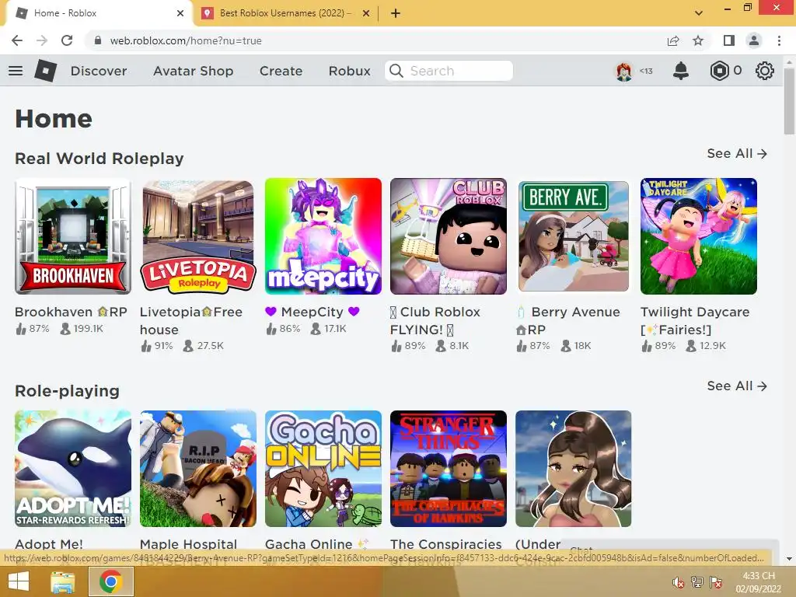The width and height of the screenshot is (796, 597).
Task: Reload the page
Action: click(67, 40)
